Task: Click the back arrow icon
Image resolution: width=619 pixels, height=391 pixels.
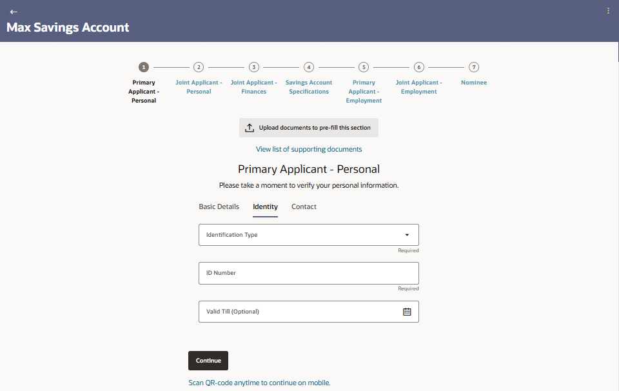Action: (14, 12)
